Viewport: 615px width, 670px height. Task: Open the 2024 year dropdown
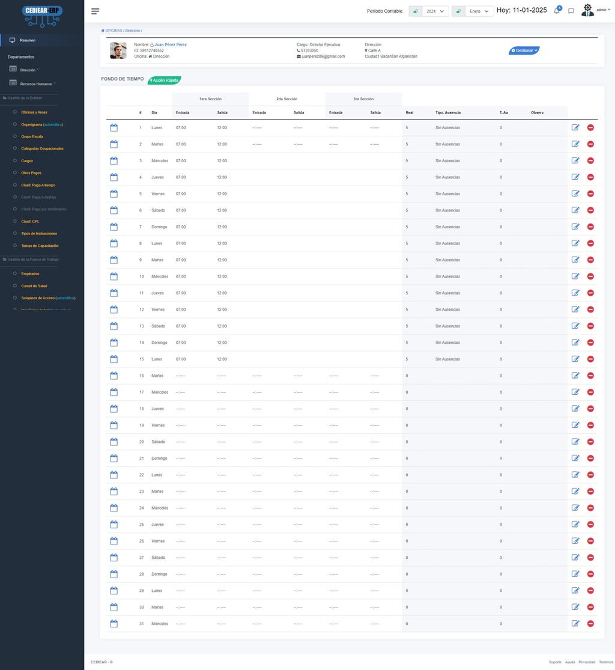click(x=435, y=11)
